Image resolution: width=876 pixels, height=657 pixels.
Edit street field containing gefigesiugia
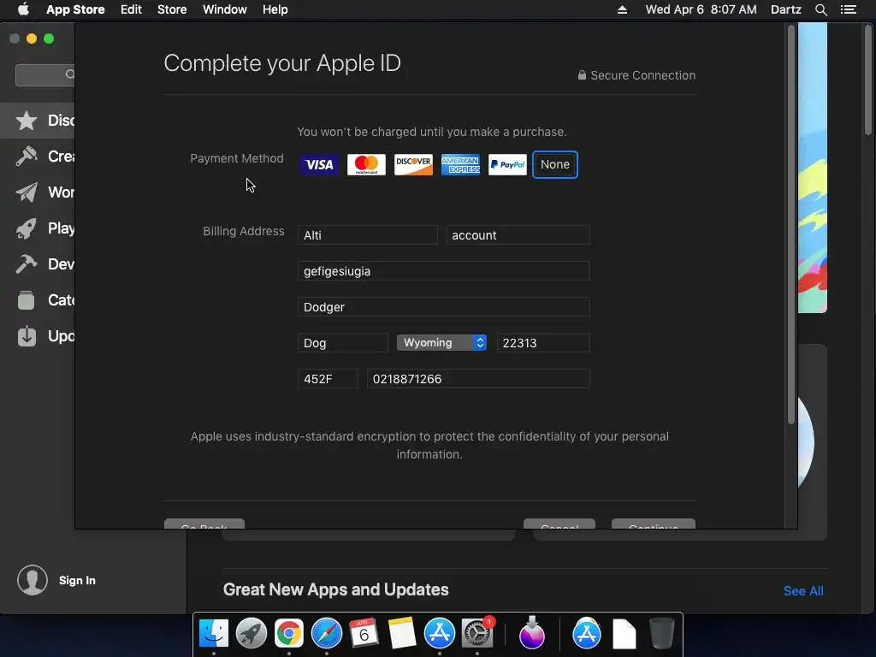pyautogui.click(x=444, y=271)
